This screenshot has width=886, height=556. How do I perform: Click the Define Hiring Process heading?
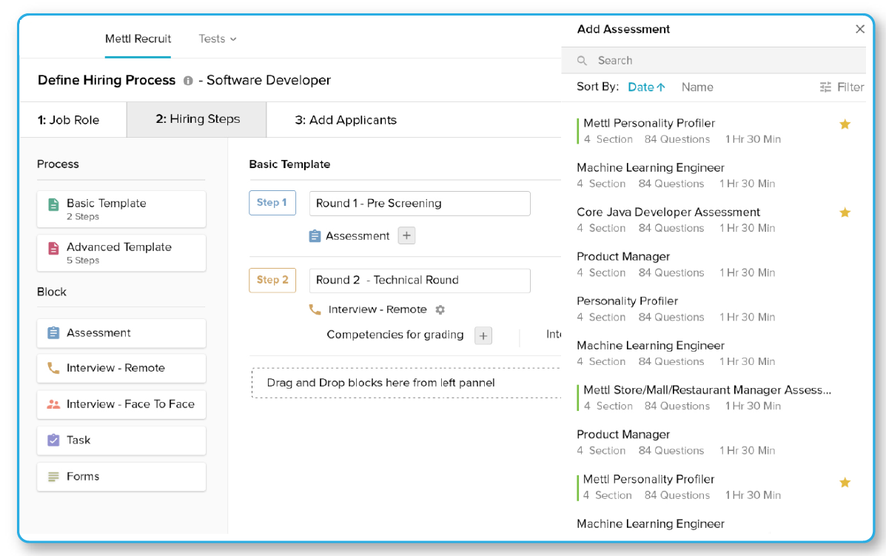pos(107,80)
